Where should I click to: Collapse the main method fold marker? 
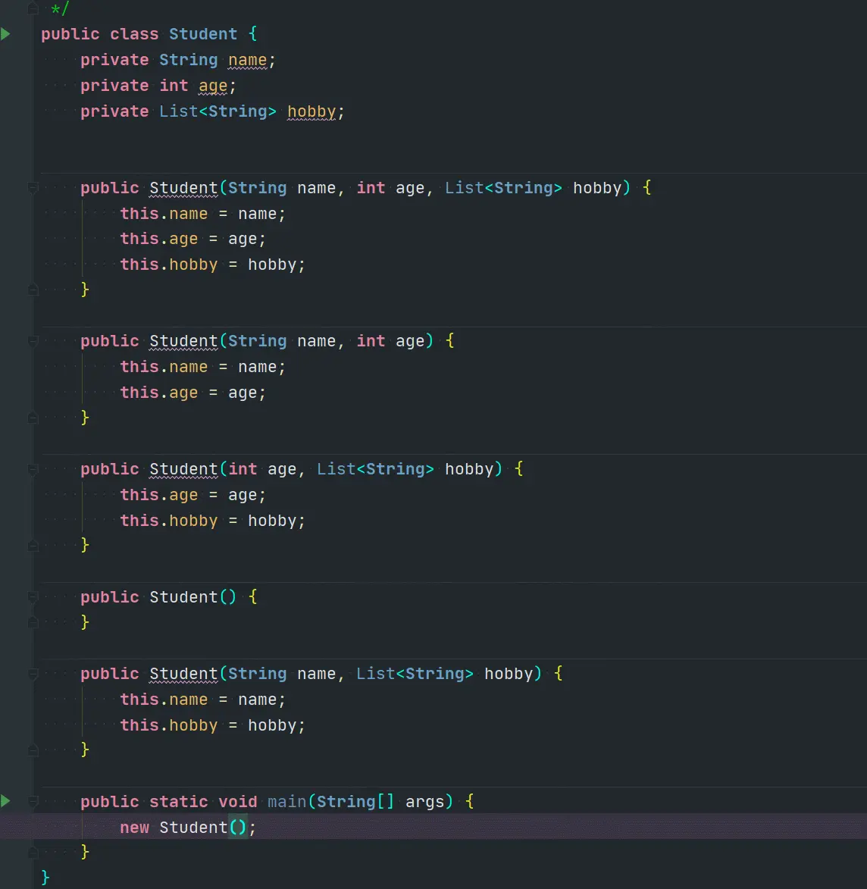[33, 801]
